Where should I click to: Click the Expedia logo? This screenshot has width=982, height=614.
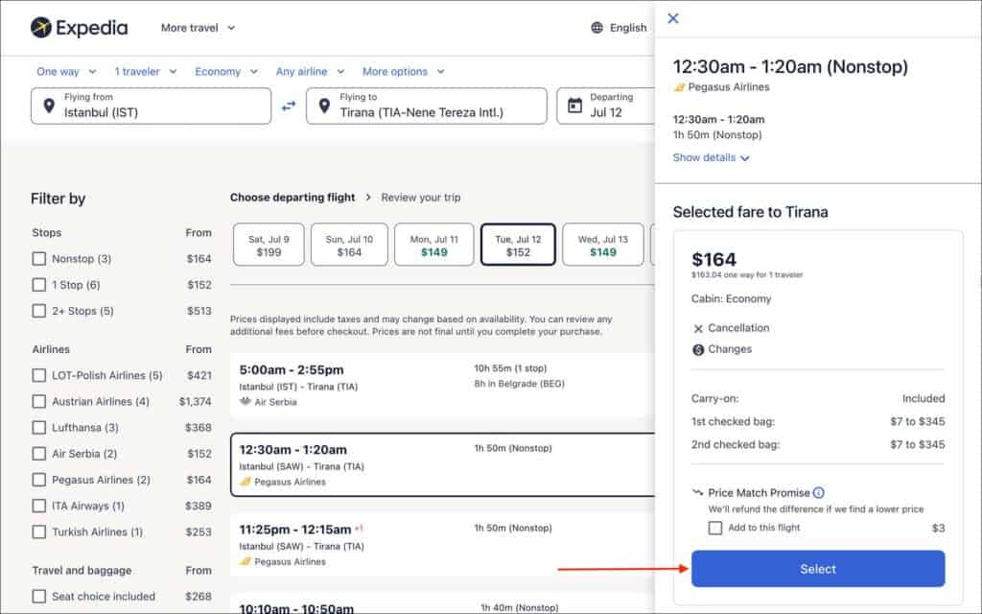[x=79, y=28]
